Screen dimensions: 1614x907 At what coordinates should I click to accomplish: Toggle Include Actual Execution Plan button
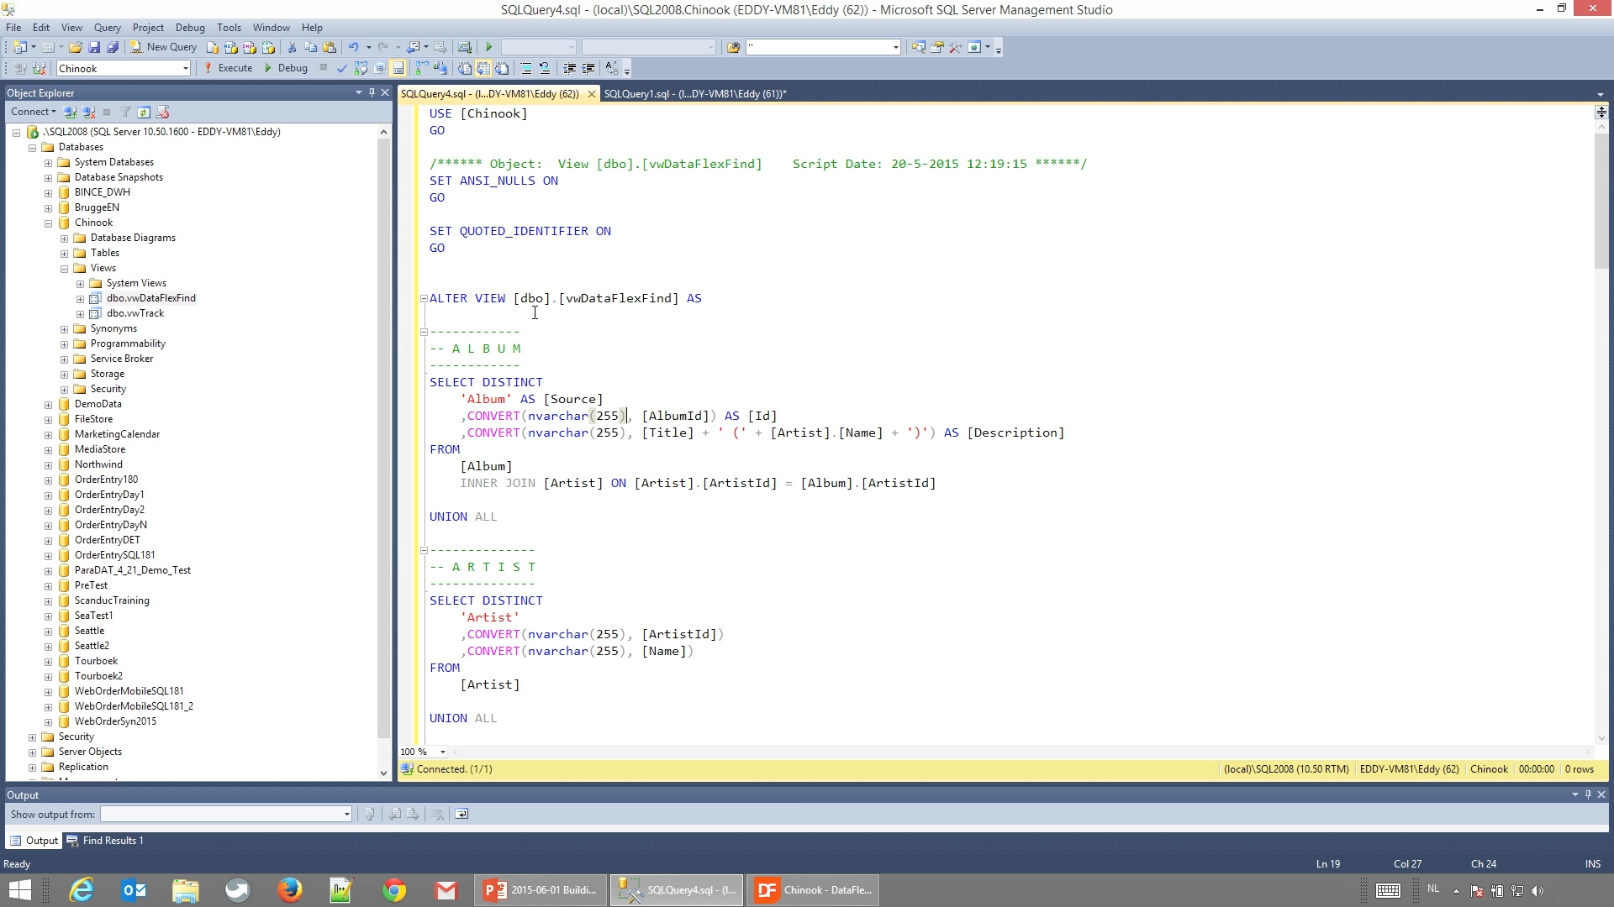click(421, 68)
